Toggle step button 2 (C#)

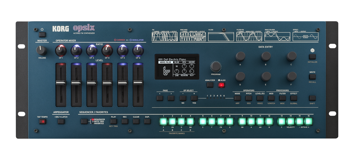173,121
